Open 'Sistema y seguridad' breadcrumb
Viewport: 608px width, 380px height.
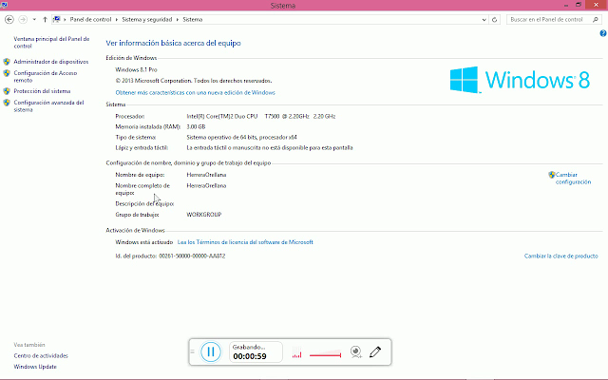pyautogui.click(x=147, y=19)
